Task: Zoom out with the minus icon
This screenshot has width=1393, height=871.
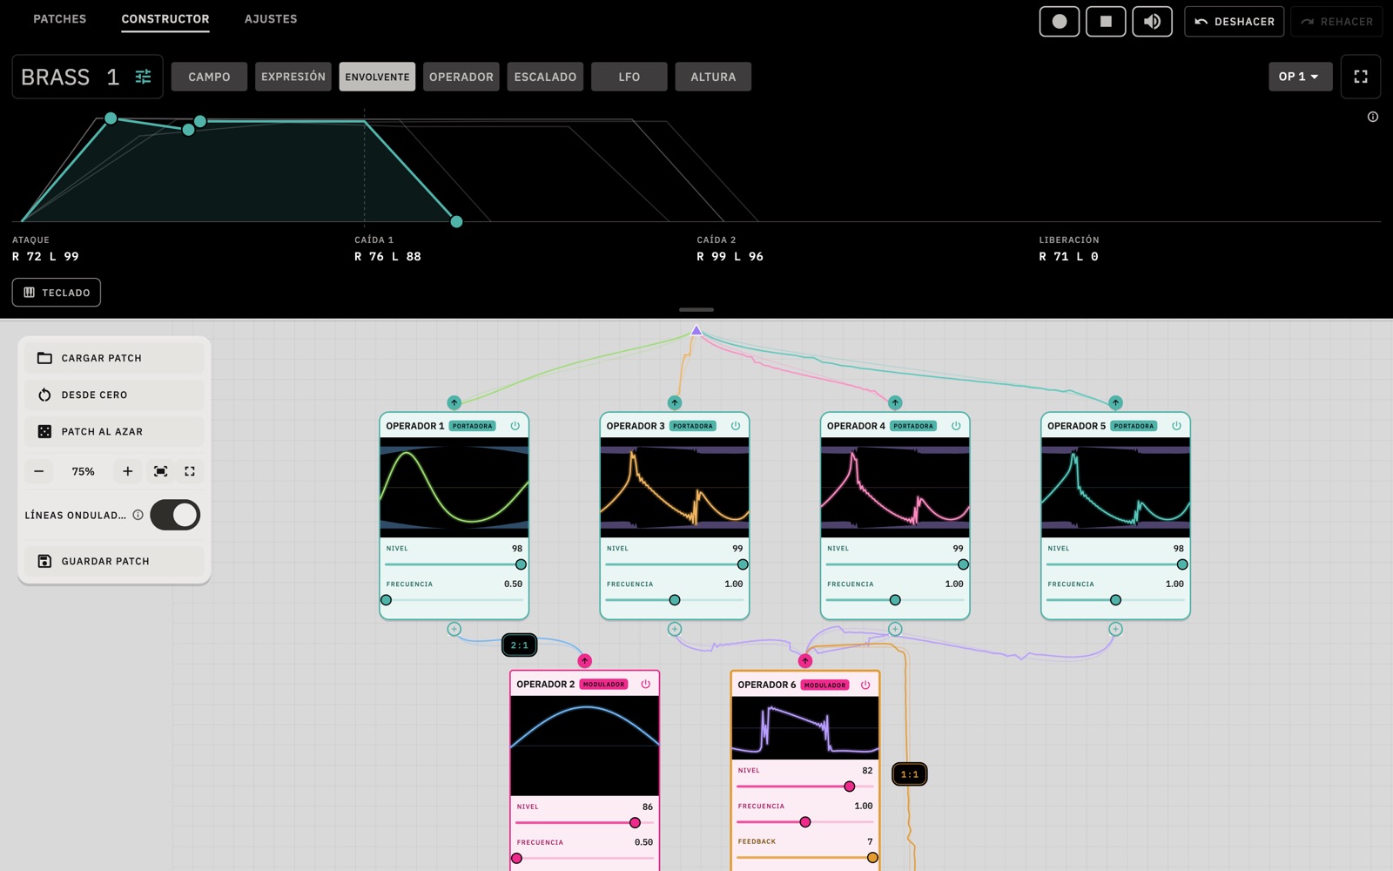Action: (39, 471)
